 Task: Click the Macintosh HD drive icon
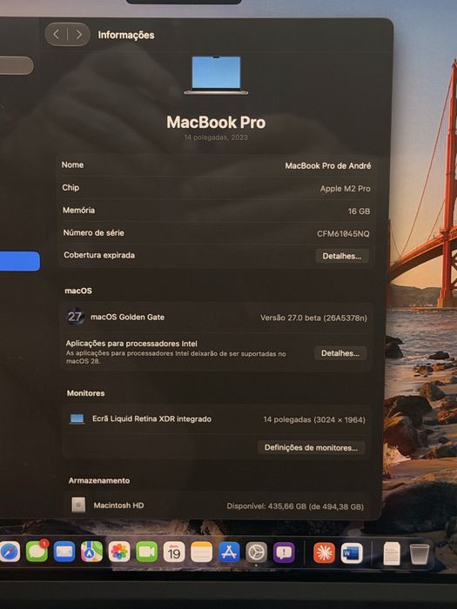tap(78, 505)
